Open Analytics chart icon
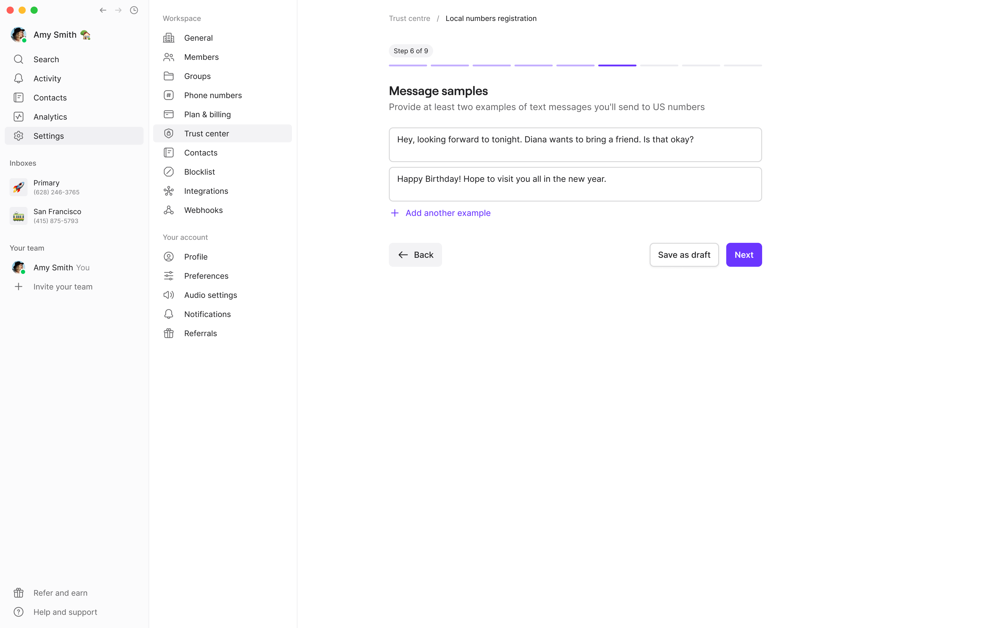The image size is (1005, 628). tap(18, 117)
